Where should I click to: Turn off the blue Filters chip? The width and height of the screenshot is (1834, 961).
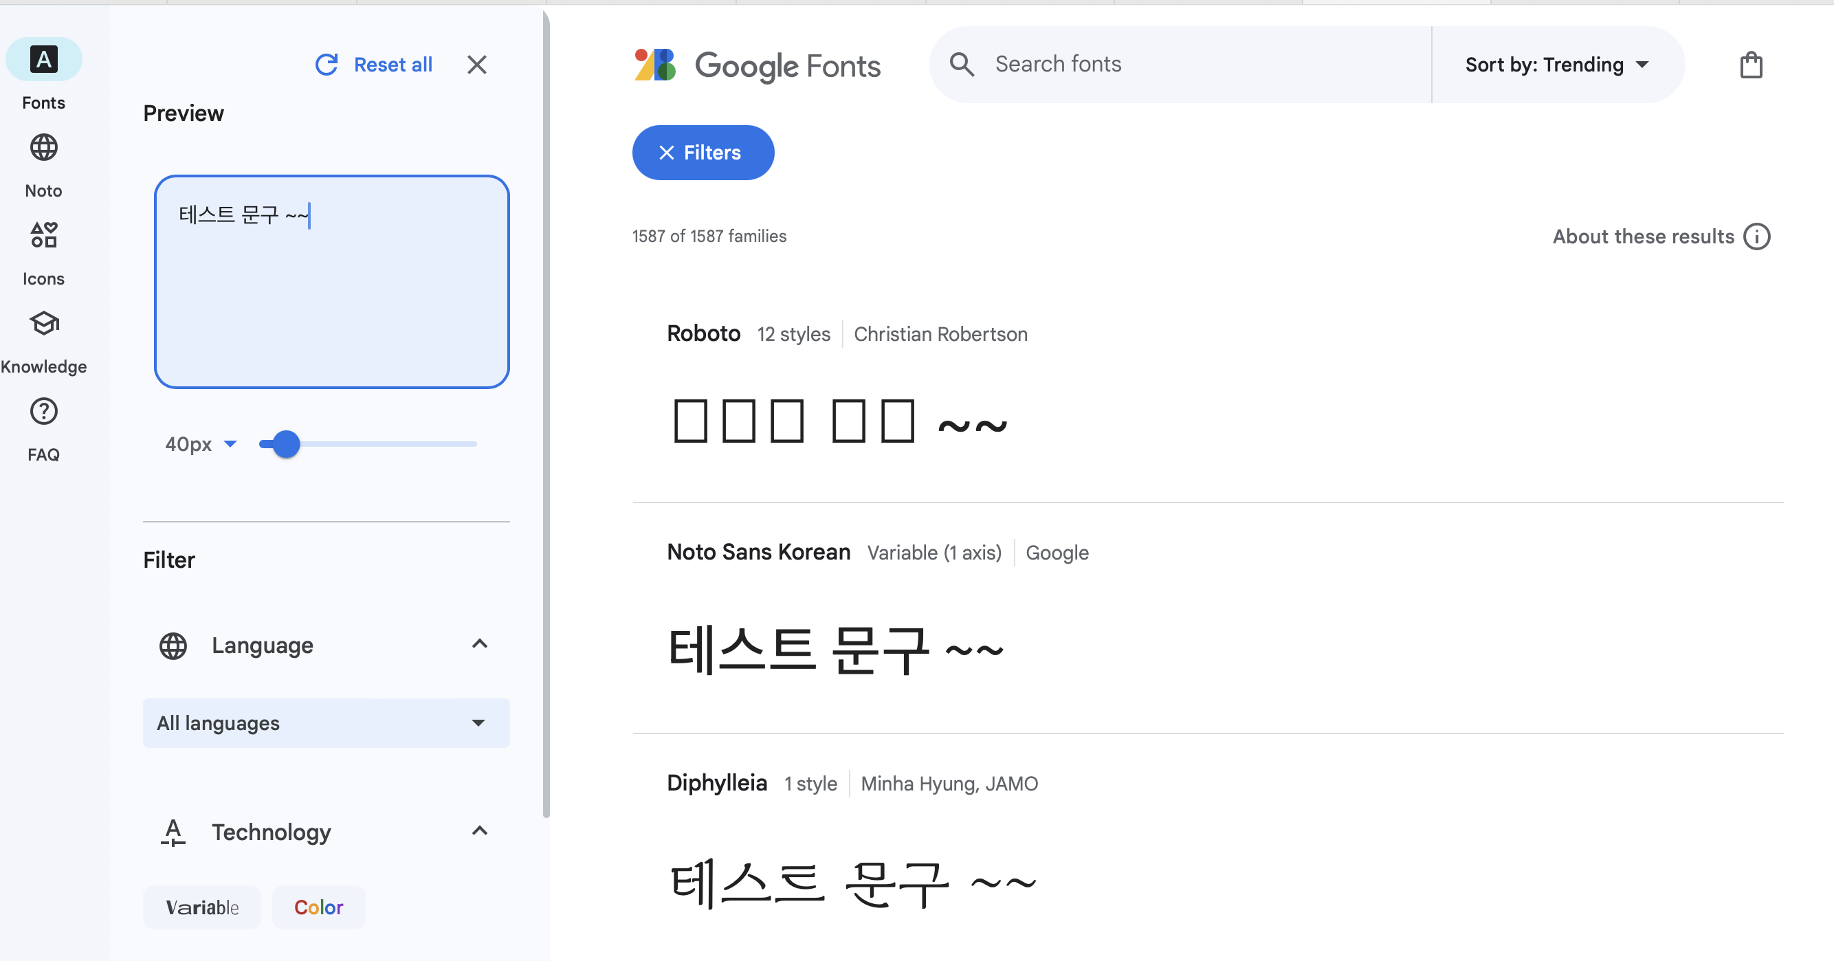point(702,153)
